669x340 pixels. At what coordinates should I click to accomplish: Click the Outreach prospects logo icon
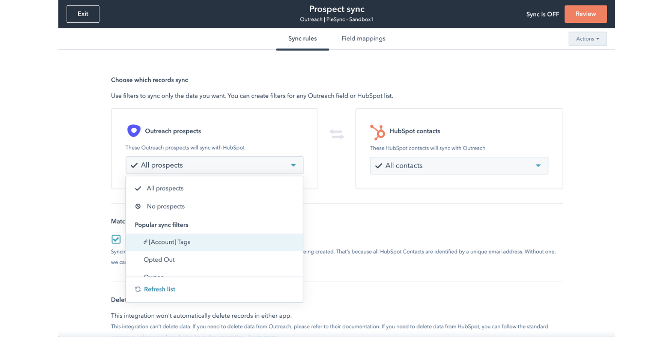click(x=134, y=130)
